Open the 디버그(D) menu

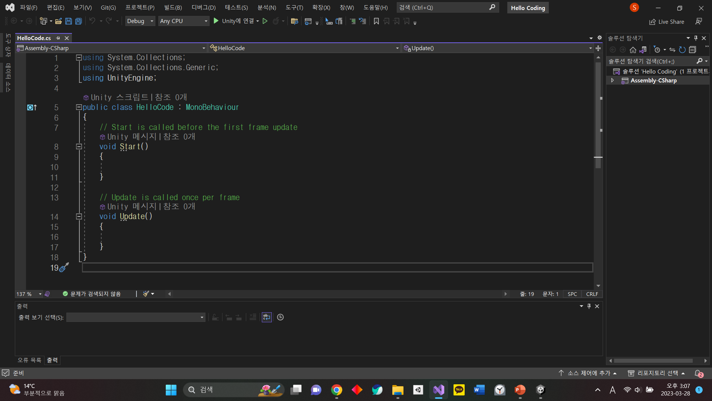click(x=203, y=7)
